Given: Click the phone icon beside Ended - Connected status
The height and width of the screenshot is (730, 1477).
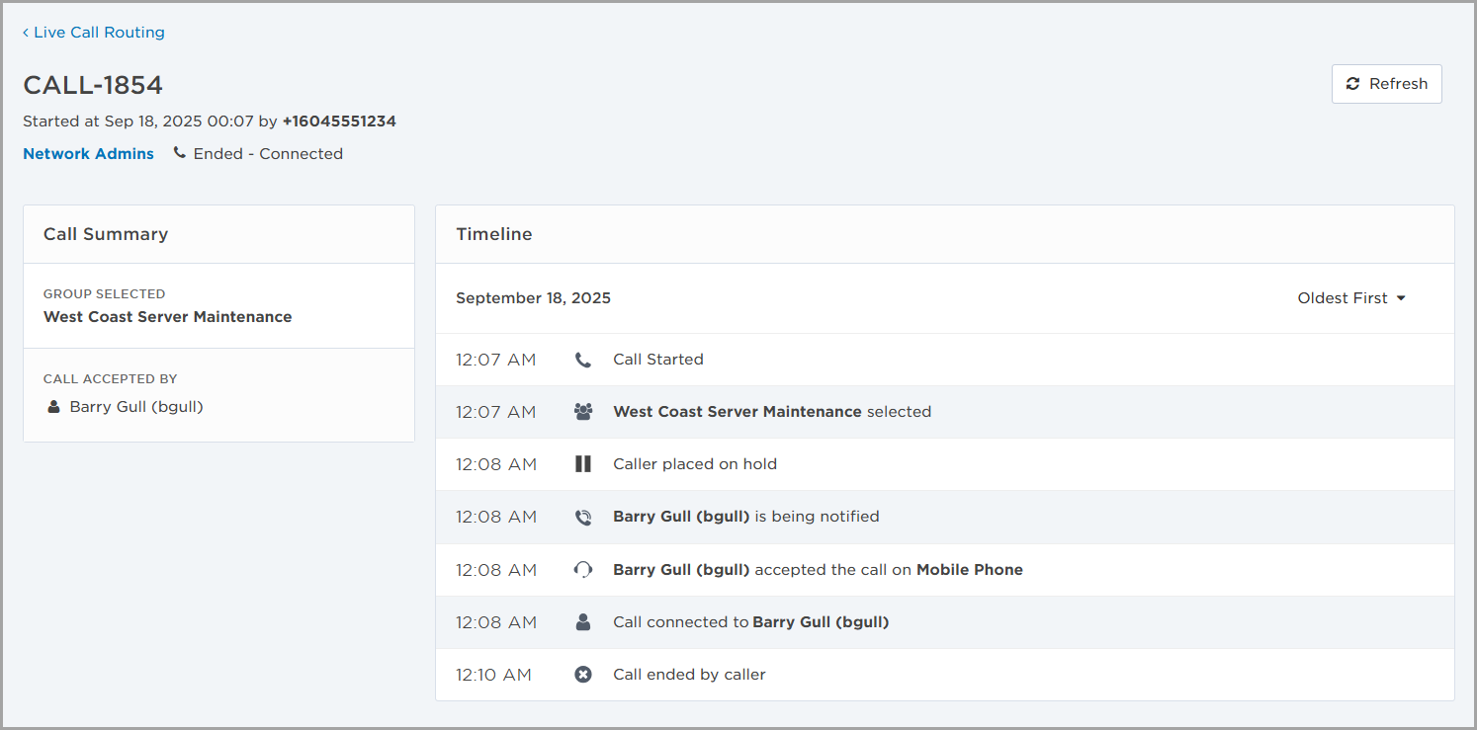Looking at the screenshot, I should click(x=179, y=153).
